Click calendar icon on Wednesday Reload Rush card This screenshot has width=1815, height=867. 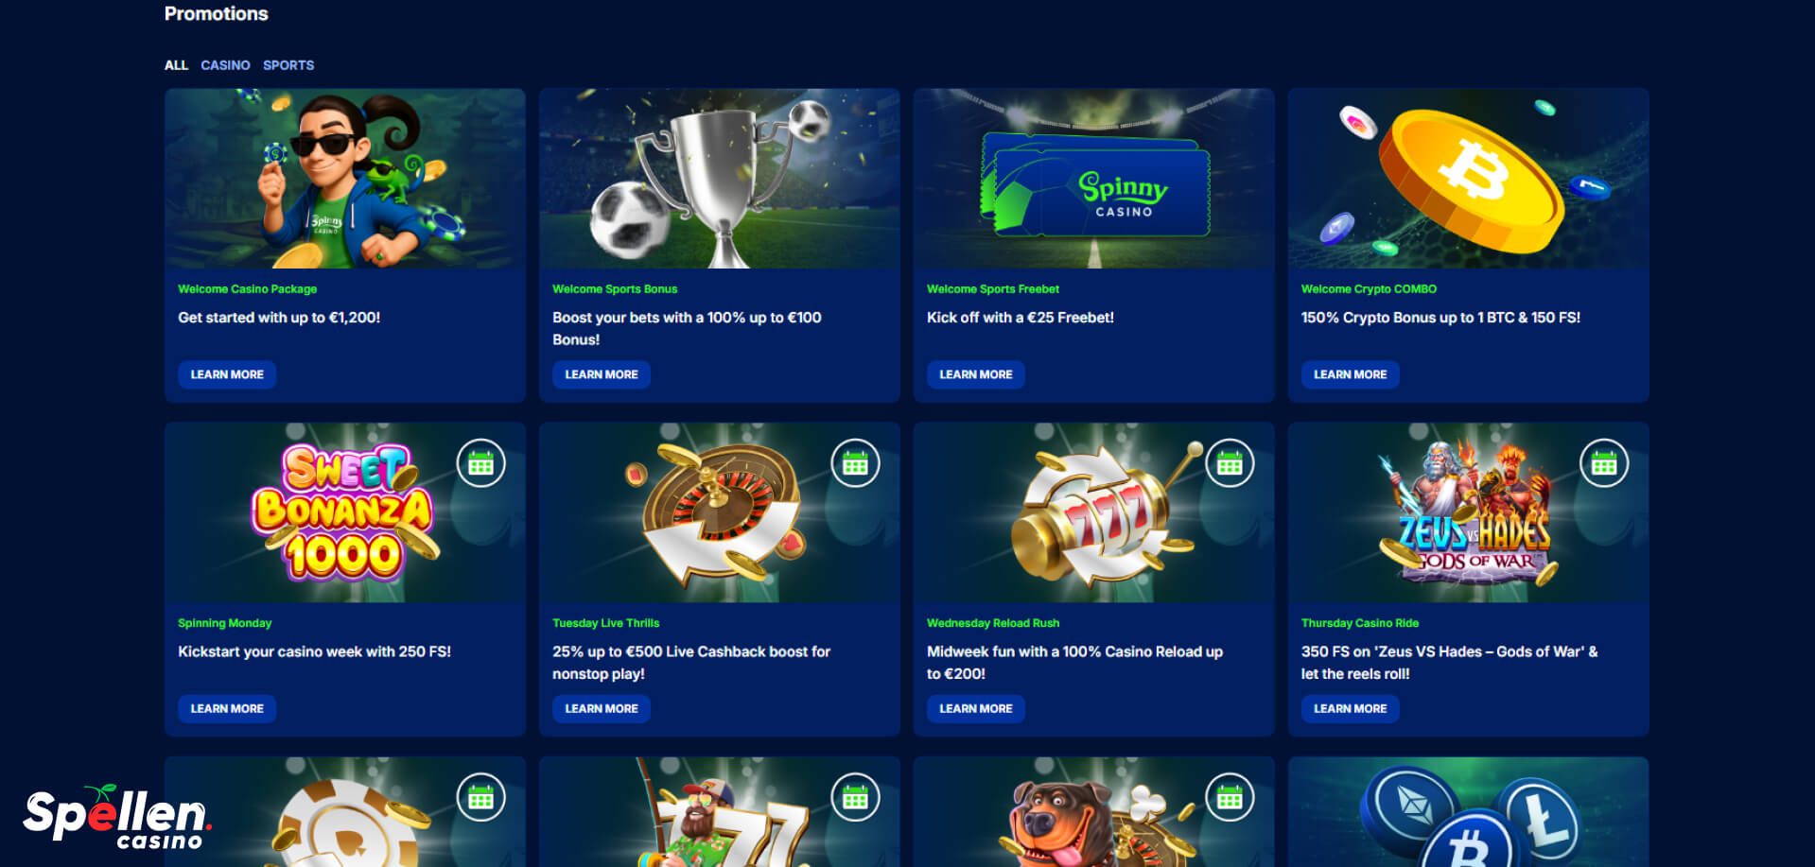[x=1230, y=463]
